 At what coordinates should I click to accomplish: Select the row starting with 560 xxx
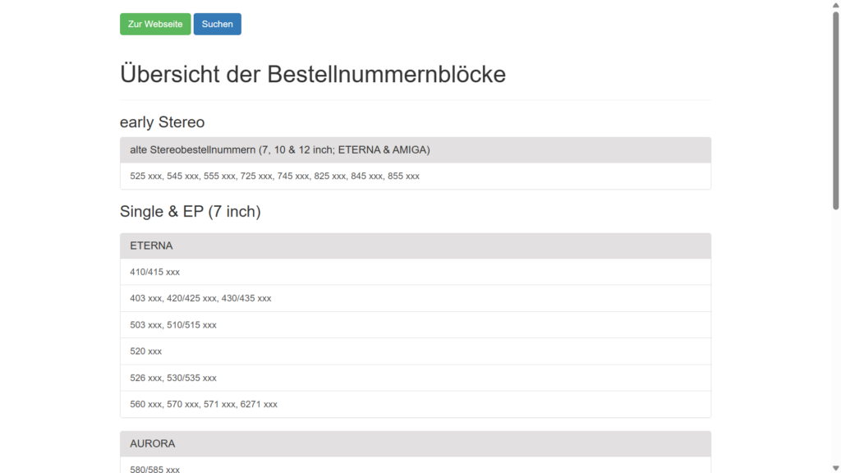[x=204, y=404]
